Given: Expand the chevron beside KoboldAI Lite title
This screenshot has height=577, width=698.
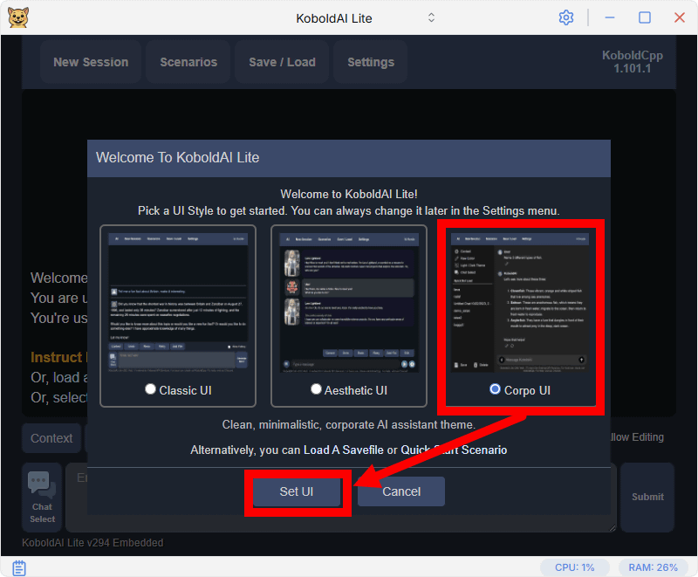Looking at the screenshot, I should point(431,17).
